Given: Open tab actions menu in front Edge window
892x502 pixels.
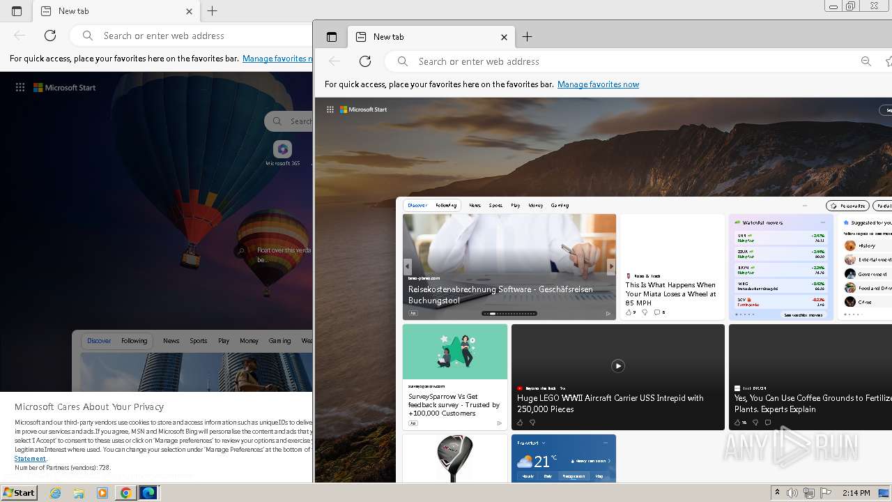Looking at the screenshot, I should click(x=332, y=37).
